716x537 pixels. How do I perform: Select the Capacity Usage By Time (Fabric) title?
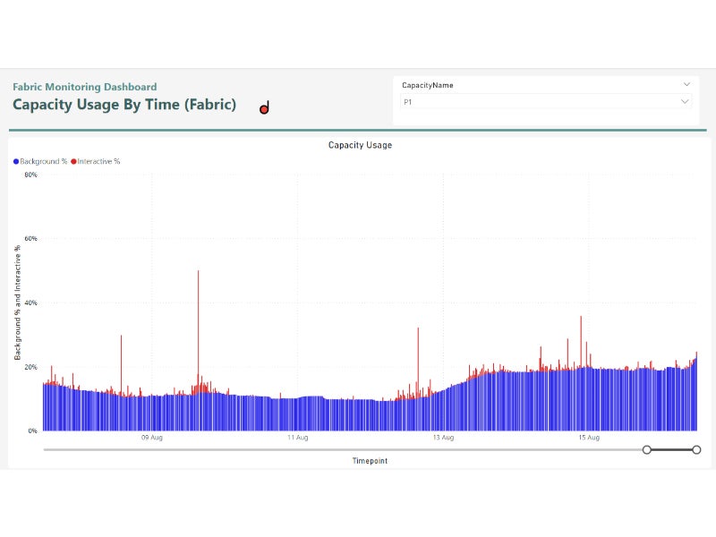pyautogui.click(x=124, y=105)
